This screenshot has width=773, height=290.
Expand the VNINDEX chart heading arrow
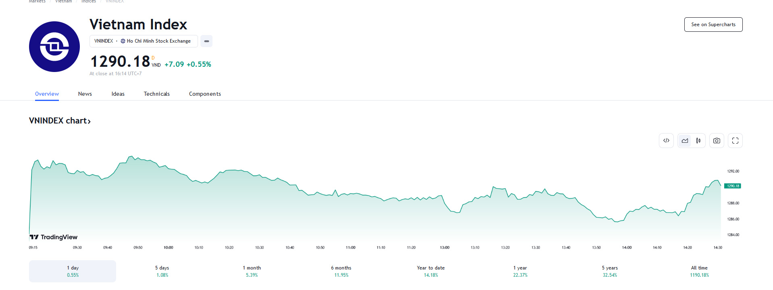click(x=89, y=121)
